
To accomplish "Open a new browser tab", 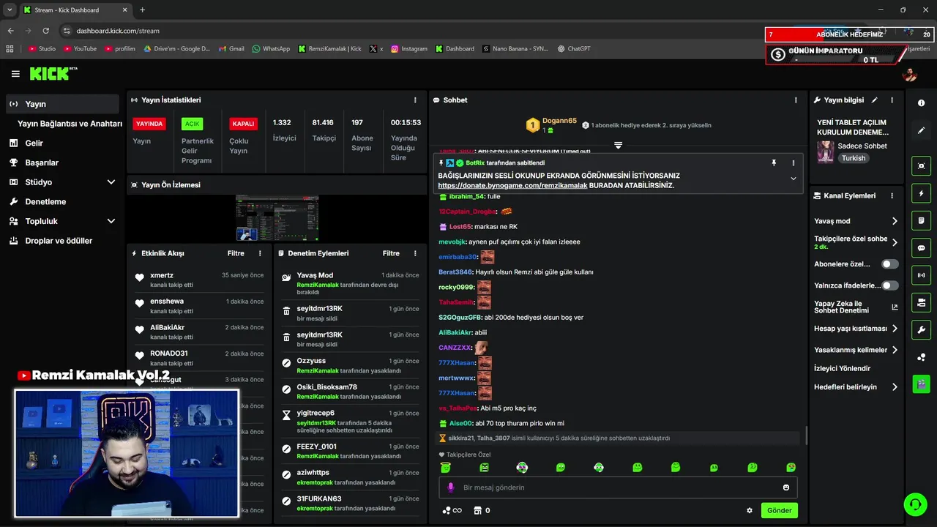I will tap(142, 10).
